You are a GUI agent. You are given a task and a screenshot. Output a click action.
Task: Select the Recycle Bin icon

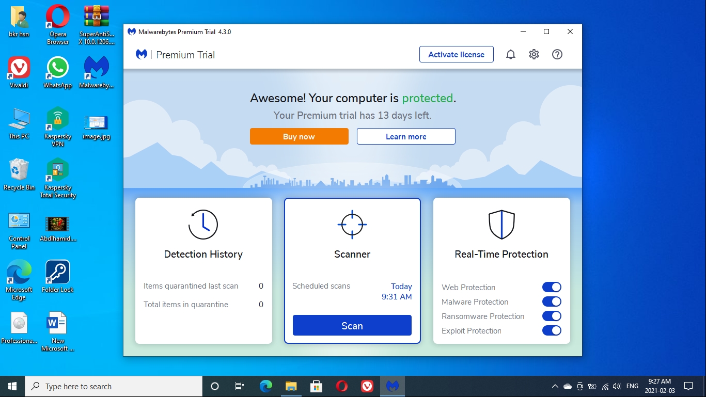coord(19,174)
